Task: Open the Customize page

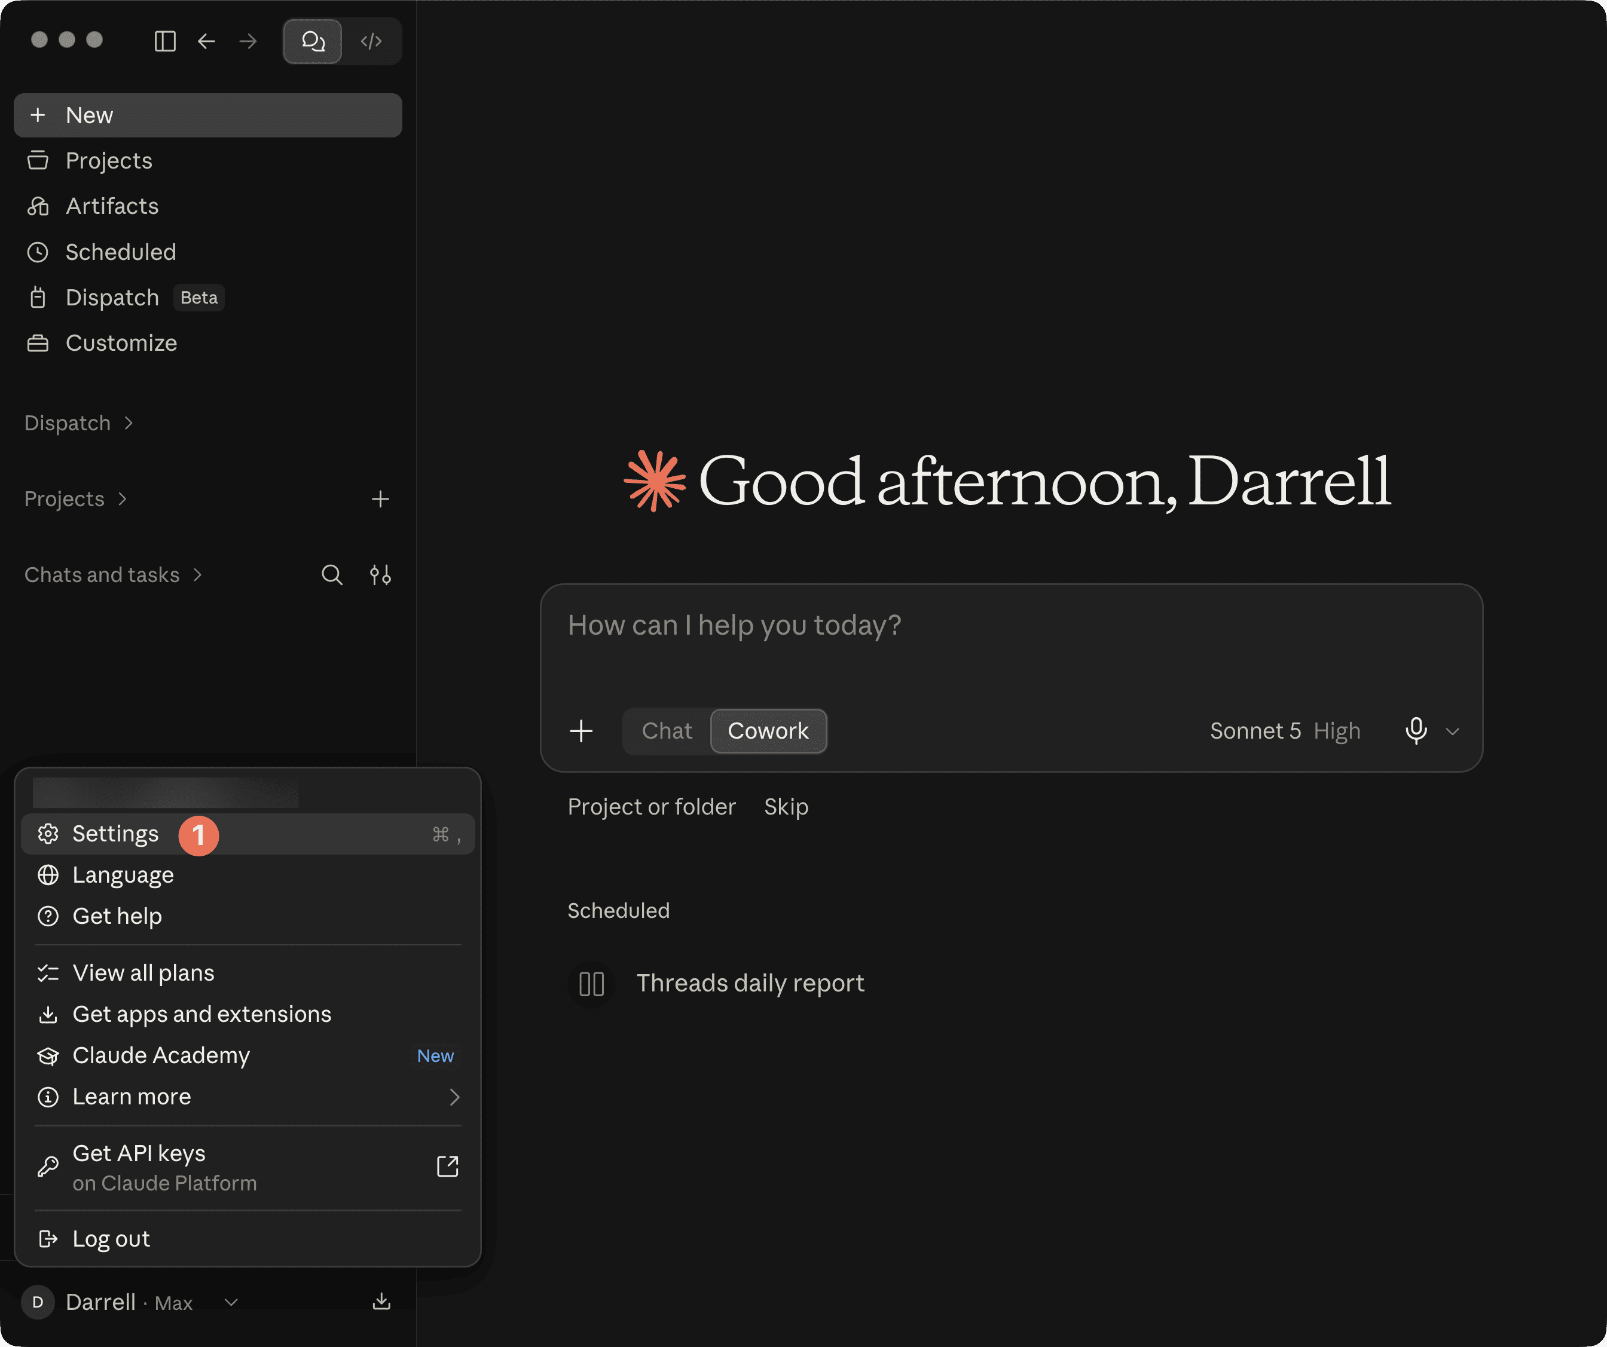Action: click(x=208, y=344)
